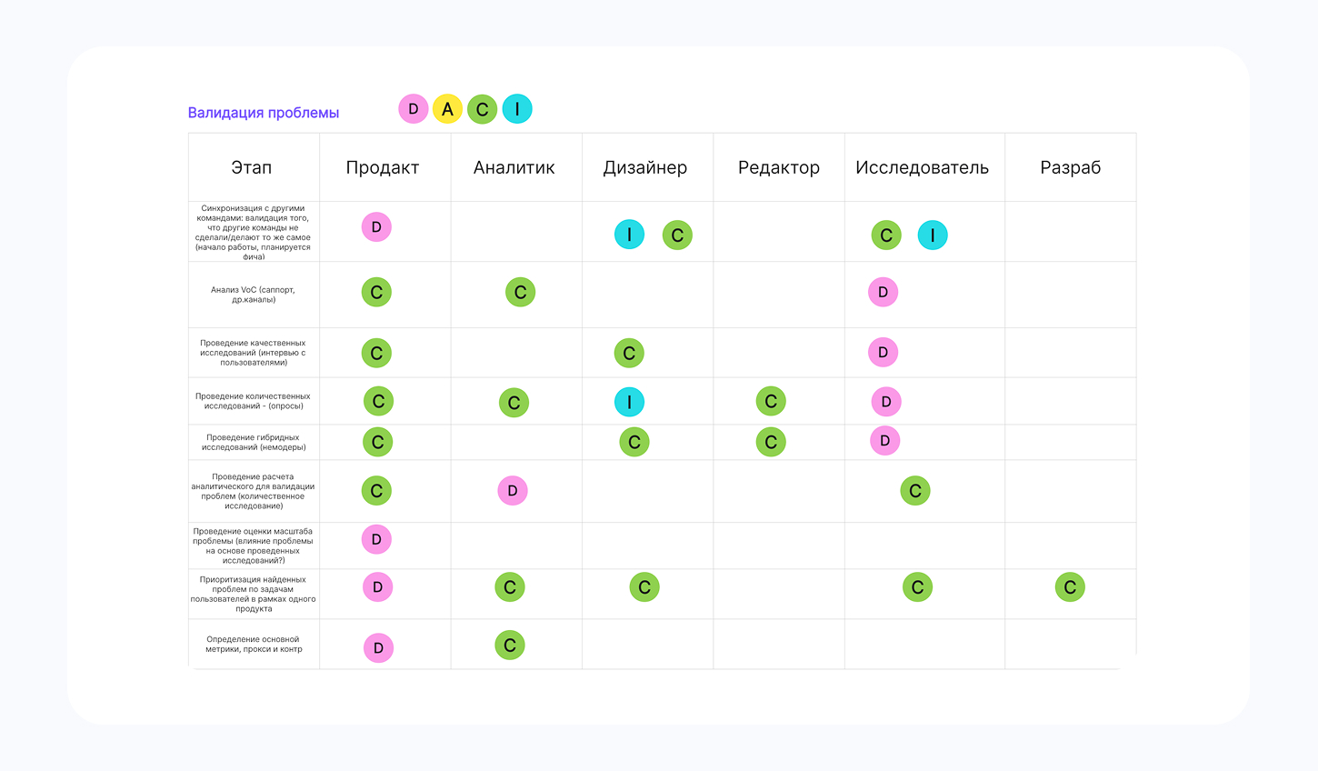Click the cyan I badge in the Исследователь column
The width and height of the screenshot is (1318, 771).
coord(933,235)
